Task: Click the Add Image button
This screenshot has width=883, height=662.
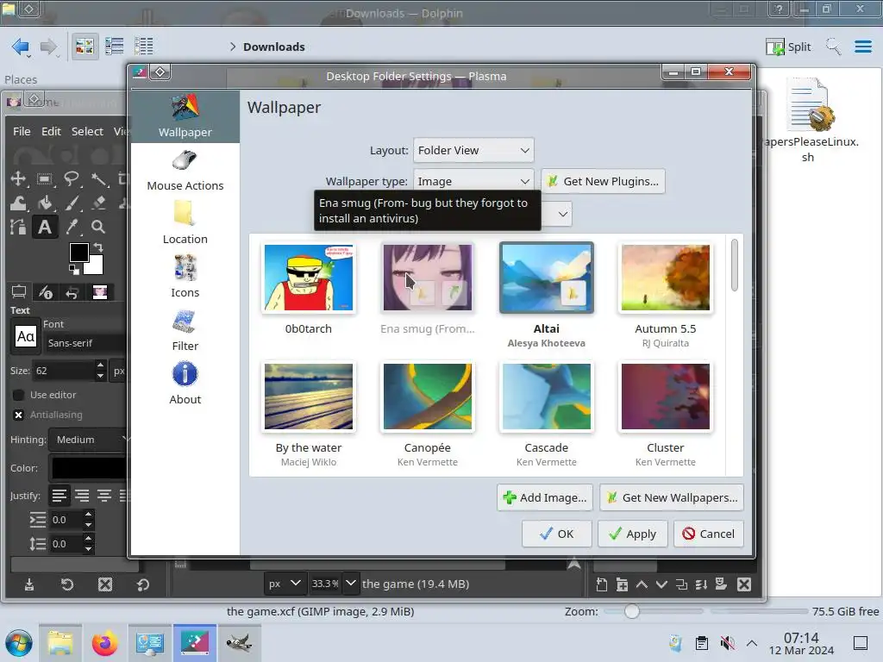Action: click(x=545, y=497)
